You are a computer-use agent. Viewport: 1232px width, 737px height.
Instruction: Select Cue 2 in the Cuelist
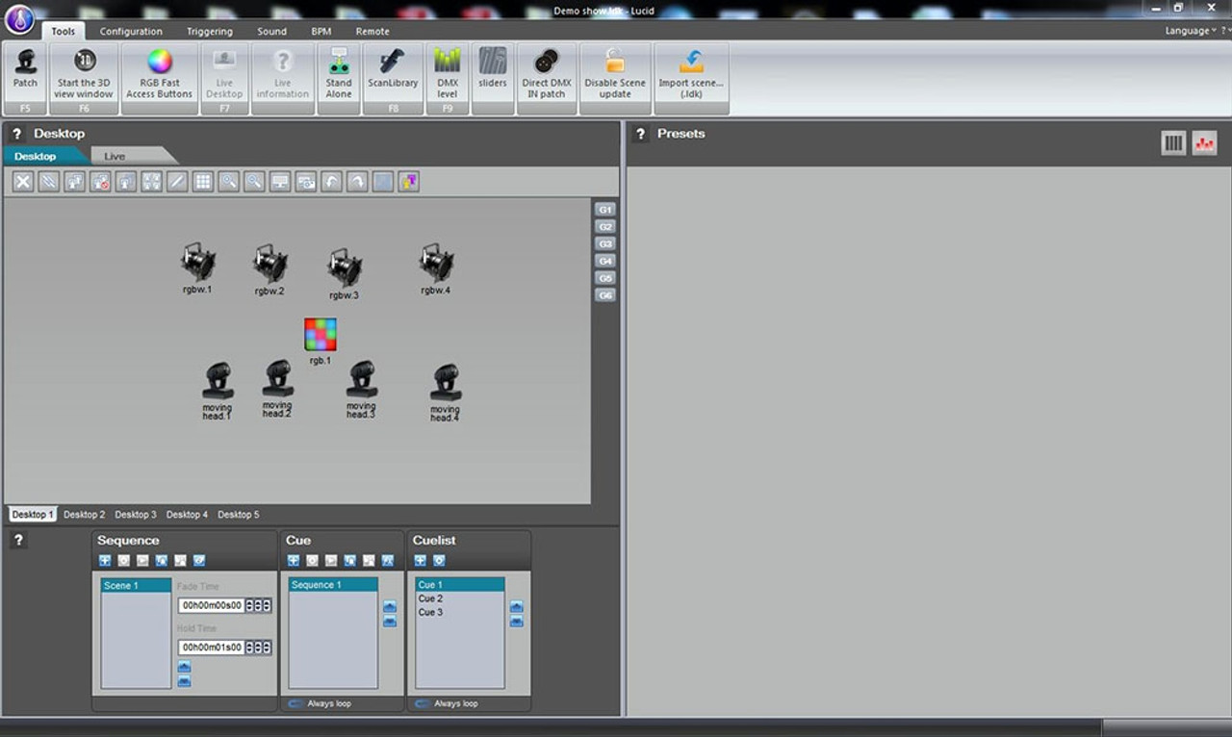coord(460,598)
